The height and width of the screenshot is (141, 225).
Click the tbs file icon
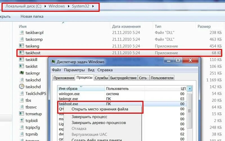tap(22, 100)
